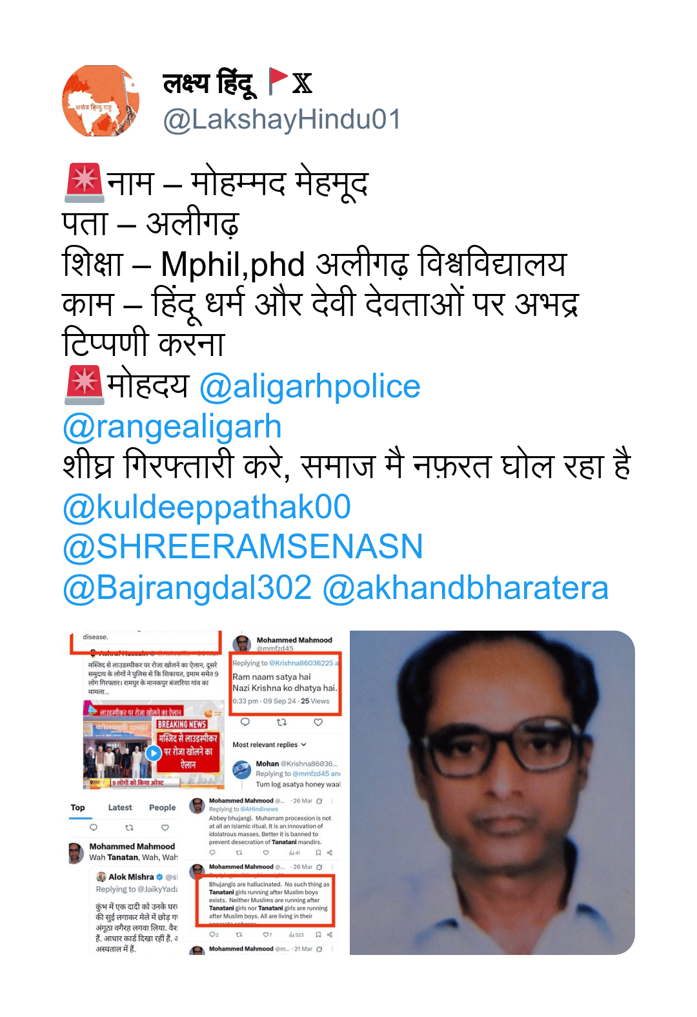Viewport: 697px width, 1017px height.
Task: Click the X logo beside display name
Action: pos(302,83)
